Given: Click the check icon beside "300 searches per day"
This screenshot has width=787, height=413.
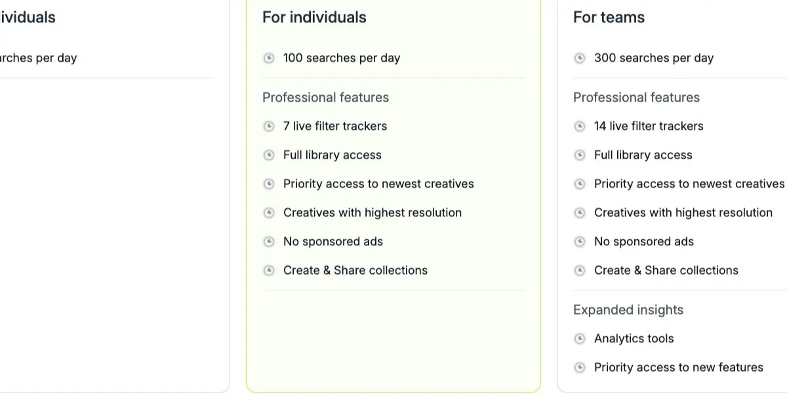Looking at the screenshot, I should coord(580,58).
